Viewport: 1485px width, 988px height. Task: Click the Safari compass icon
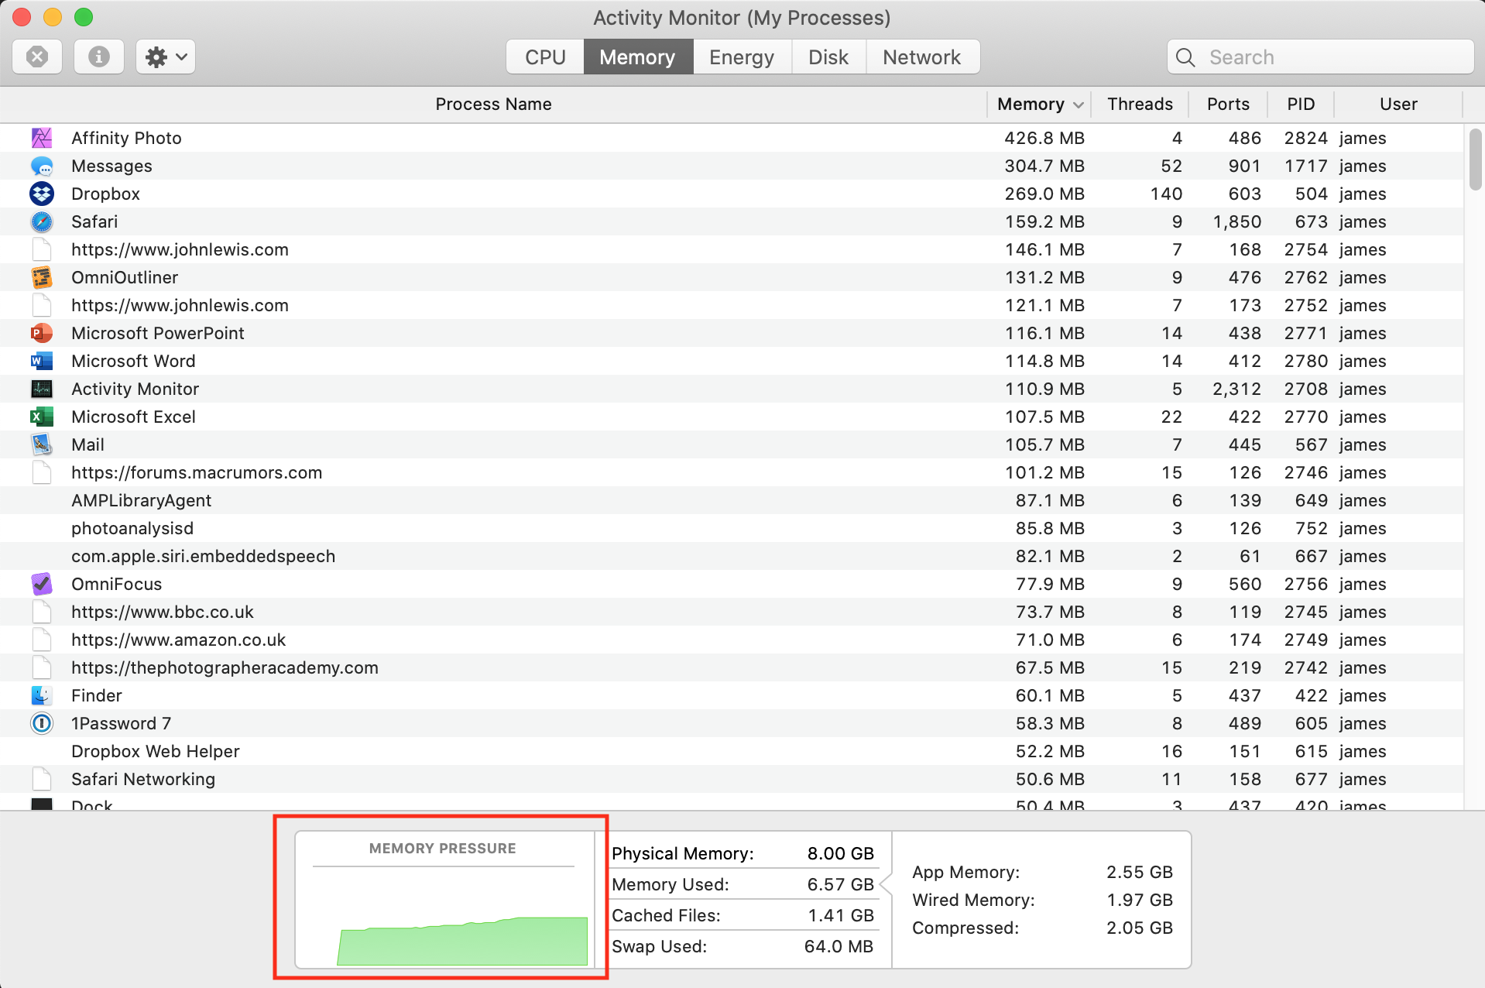(x=42, y=221)
